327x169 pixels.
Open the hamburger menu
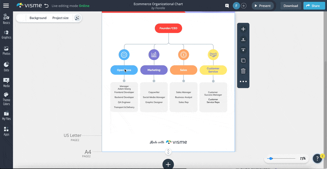click(7, 5)
